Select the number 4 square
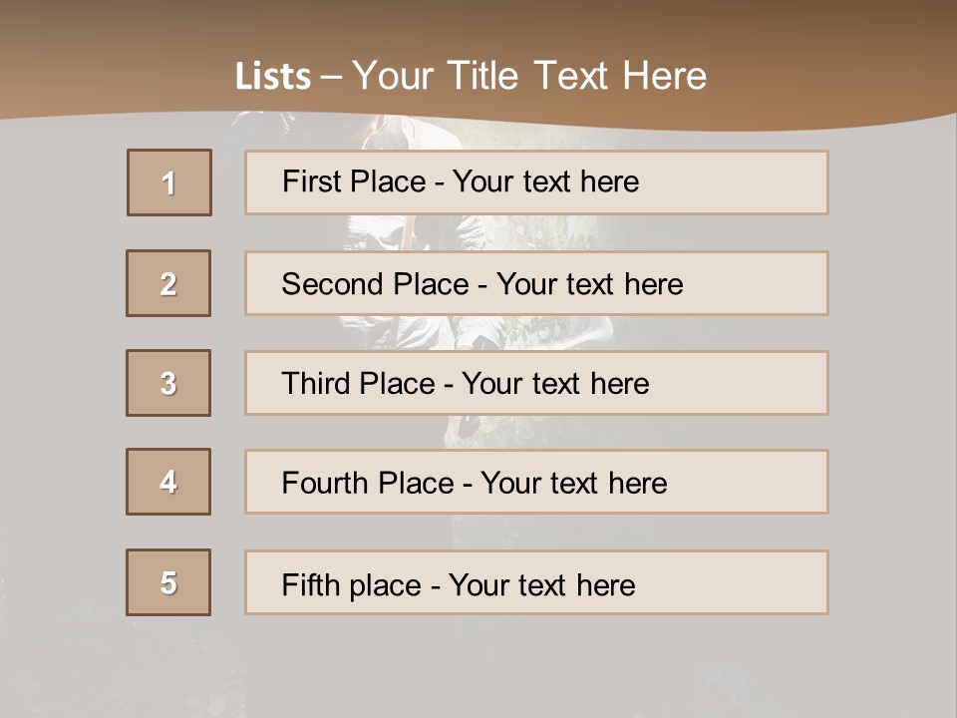Viewport: 957px width, 718px height. [168, 482]
